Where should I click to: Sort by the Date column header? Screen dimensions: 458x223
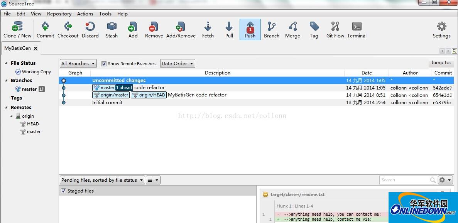[x=367, y=73]
